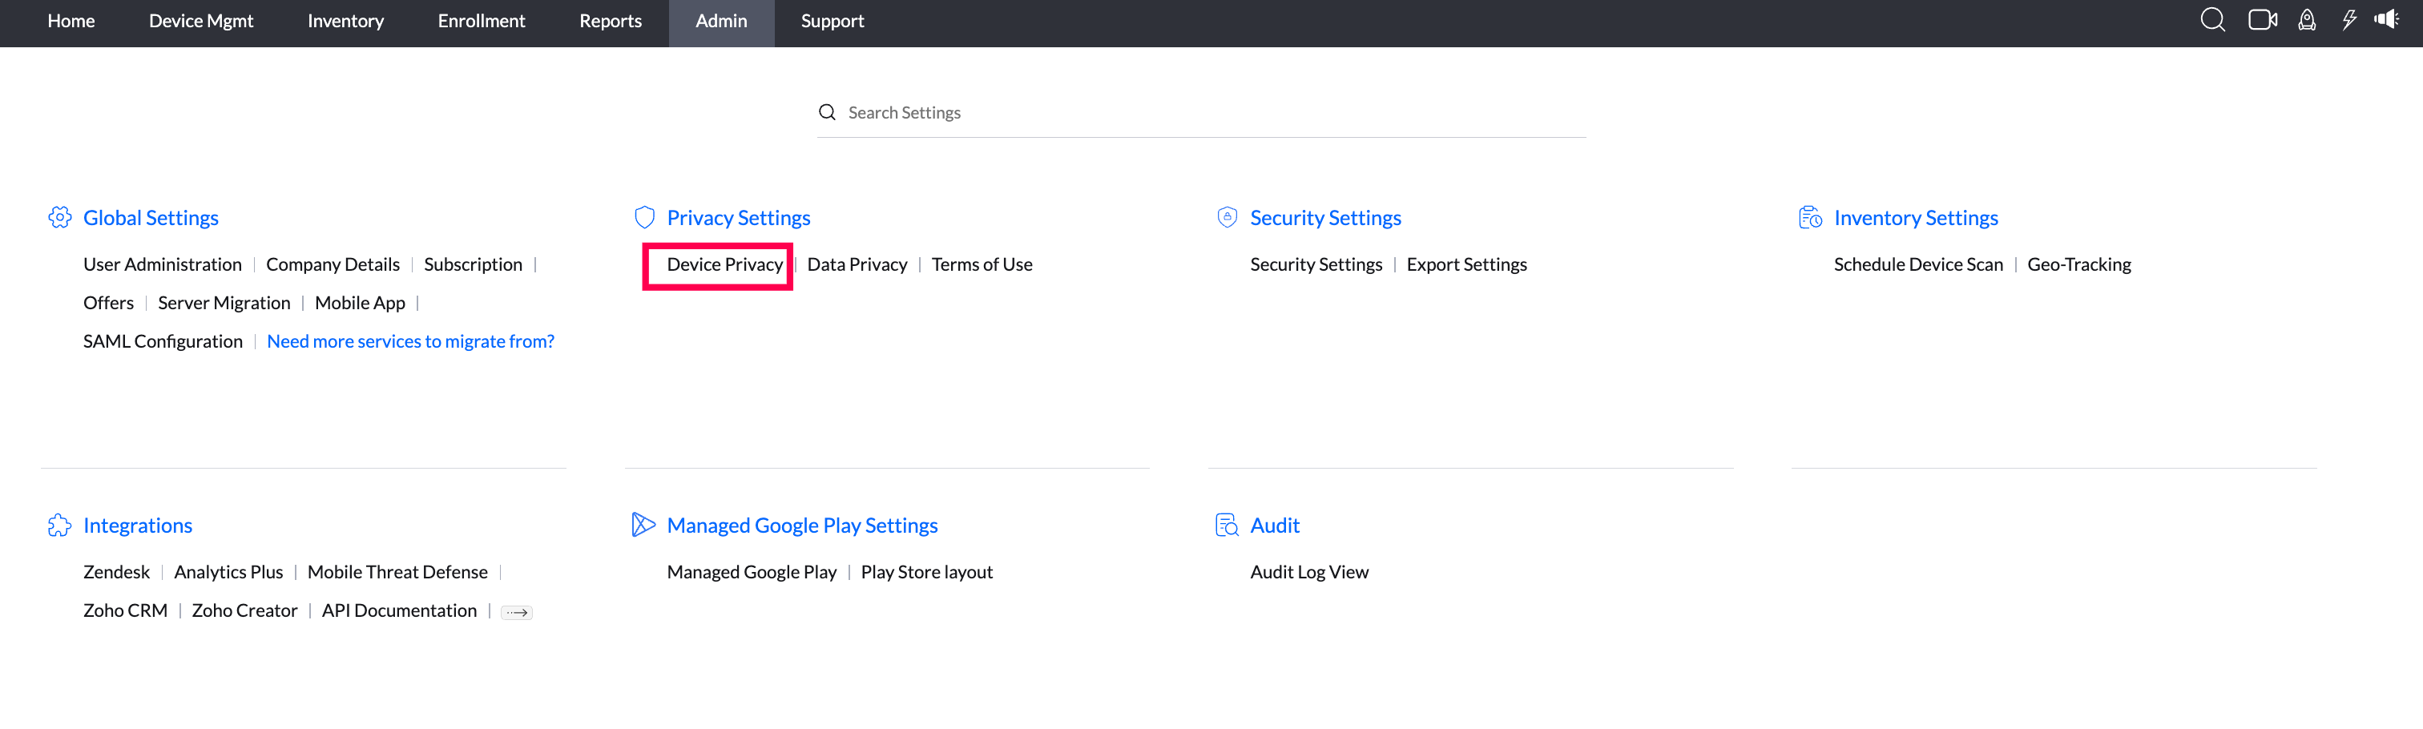Open the rocket quick start icon
This screenshot has width=2423, height=729.
[x=2306, y=20]
